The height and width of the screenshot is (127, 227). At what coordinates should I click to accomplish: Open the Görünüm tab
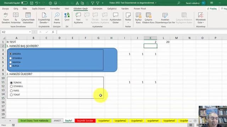[x=98, y=8]
